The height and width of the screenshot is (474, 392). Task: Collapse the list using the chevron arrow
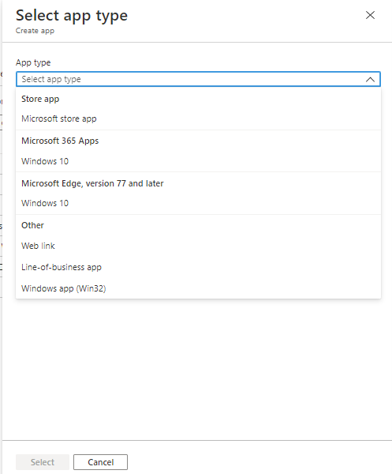click(x=370, y=80)
